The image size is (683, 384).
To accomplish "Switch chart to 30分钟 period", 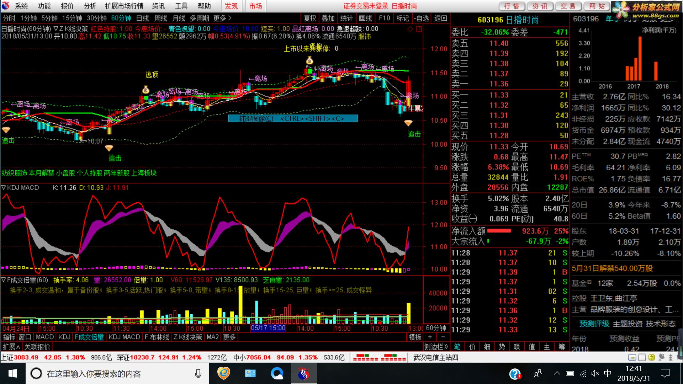I will coord(96,18).
